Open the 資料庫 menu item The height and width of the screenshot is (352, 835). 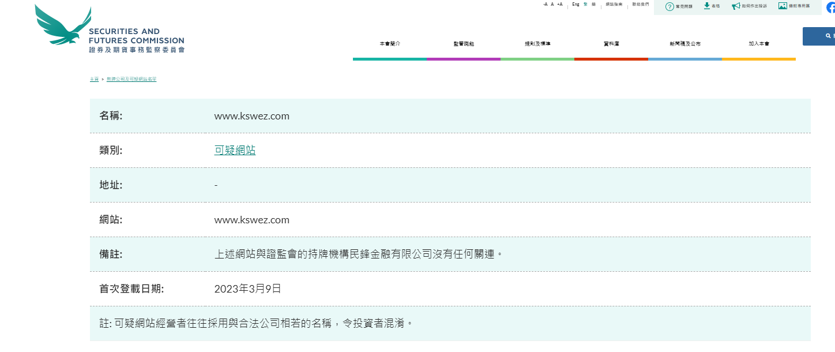click(611, 44)
